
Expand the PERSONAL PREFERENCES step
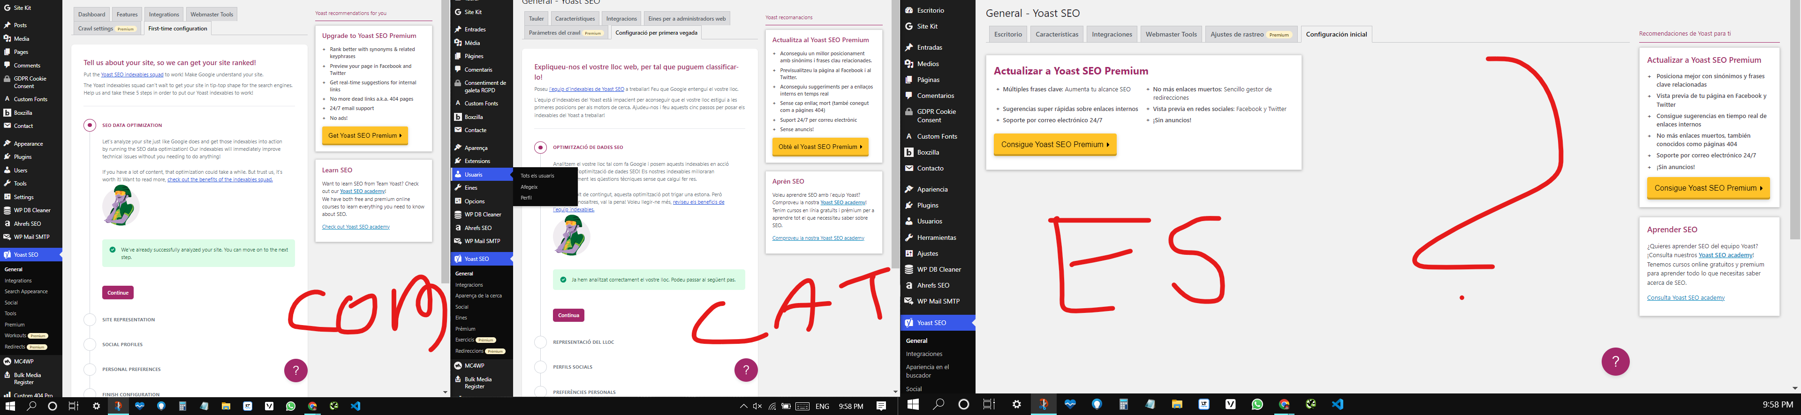point(131,370)
